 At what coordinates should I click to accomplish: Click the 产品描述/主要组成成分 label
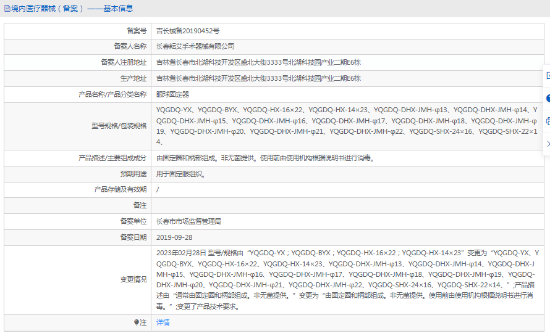[x=112, y=158]
